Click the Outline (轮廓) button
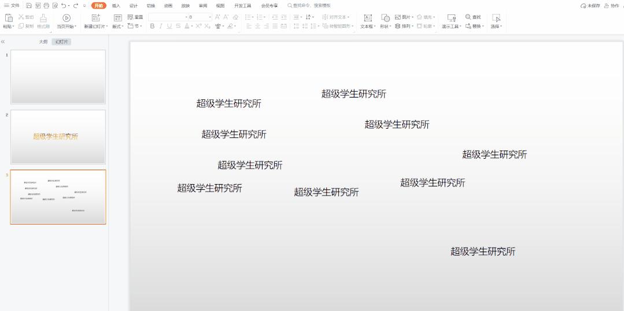This screenshot has height=311, width=624. (x=426, y=26)
